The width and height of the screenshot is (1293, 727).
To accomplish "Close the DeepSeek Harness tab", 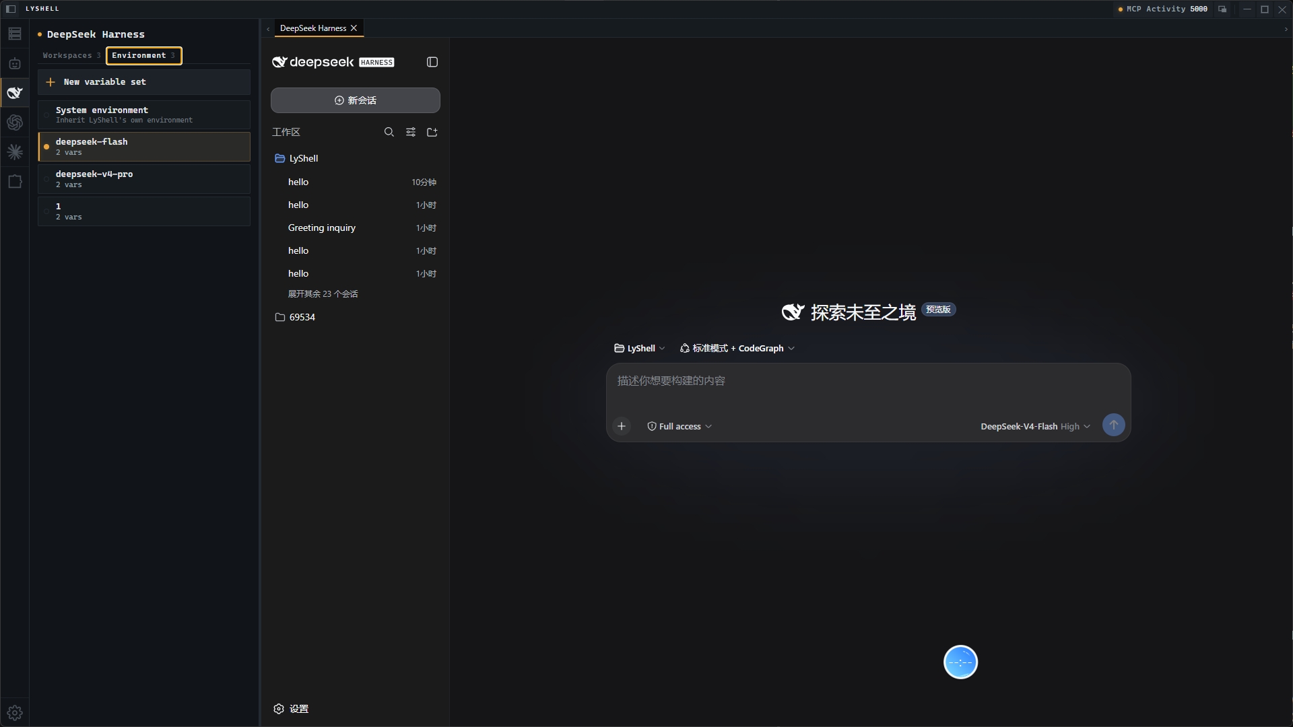I will point(354,28).
